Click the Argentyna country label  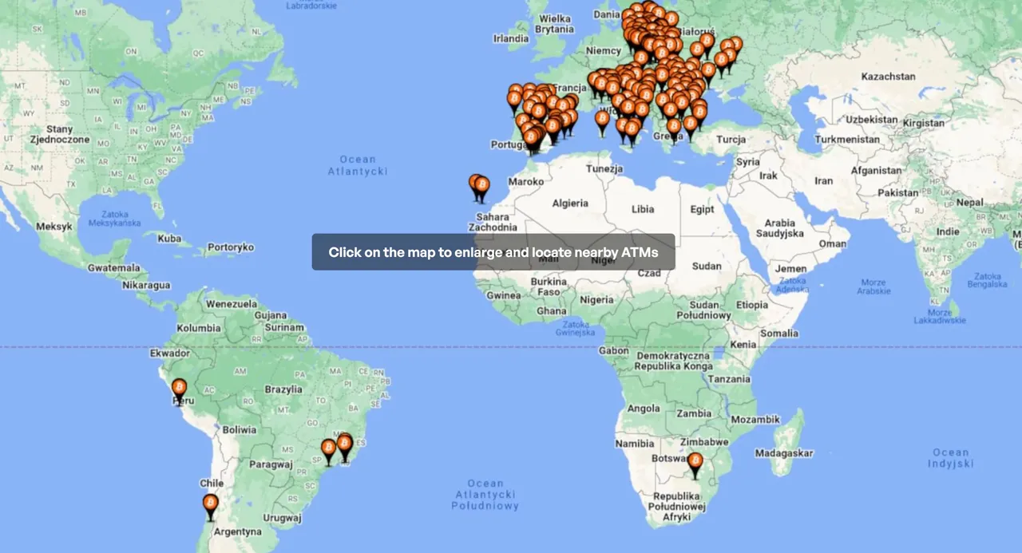click(x=238, y=531)
